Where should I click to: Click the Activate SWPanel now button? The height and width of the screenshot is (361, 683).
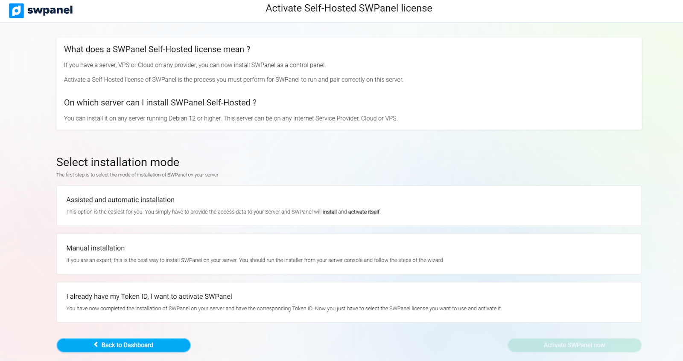(575, 345)
